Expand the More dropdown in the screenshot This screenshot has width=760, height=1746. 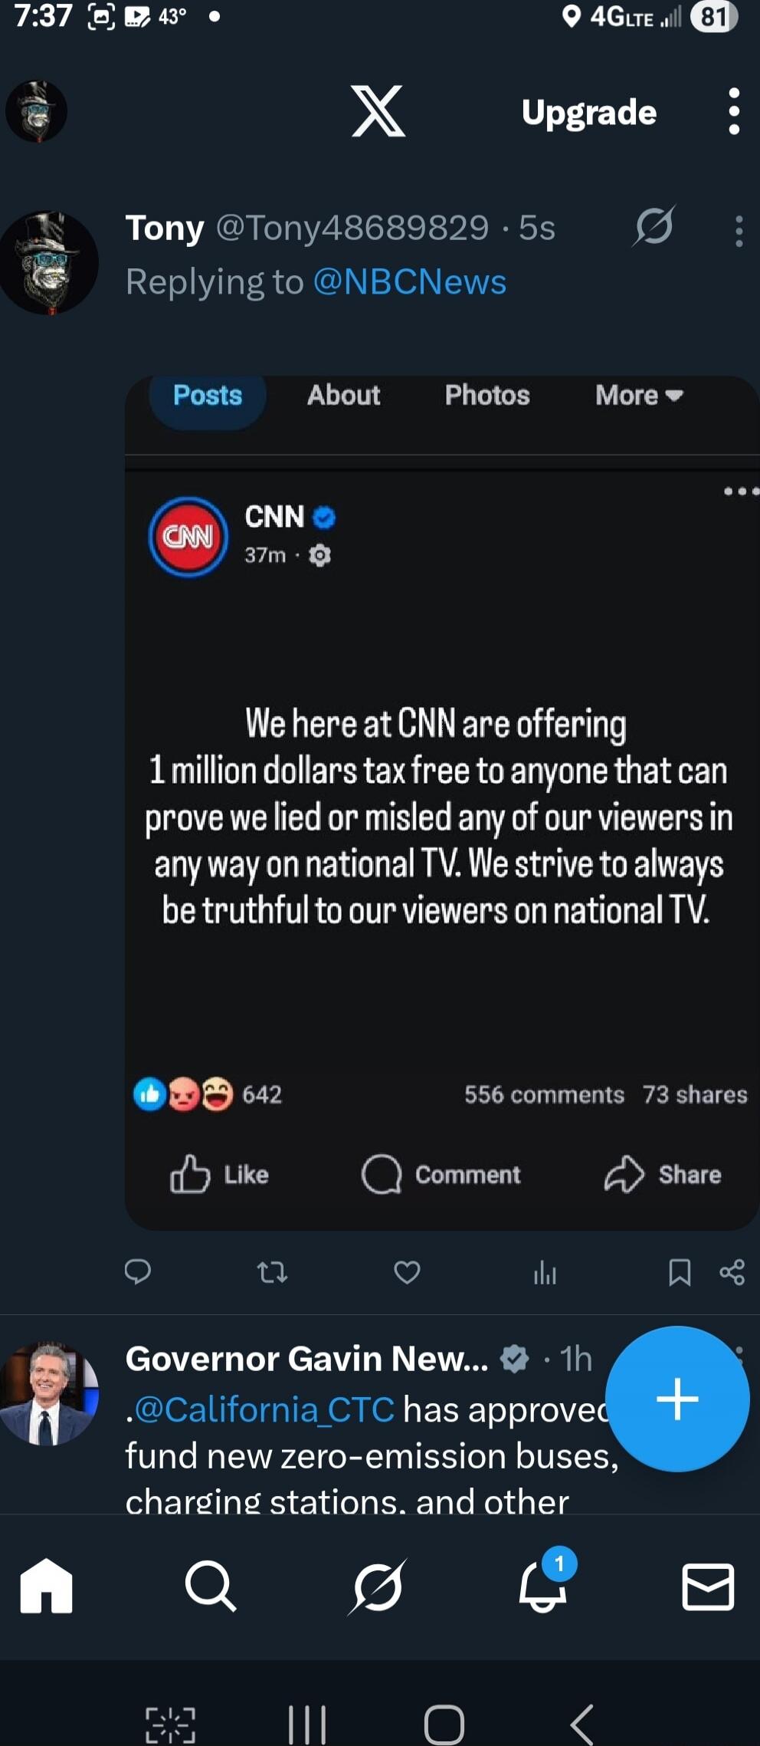pos(637,396)
